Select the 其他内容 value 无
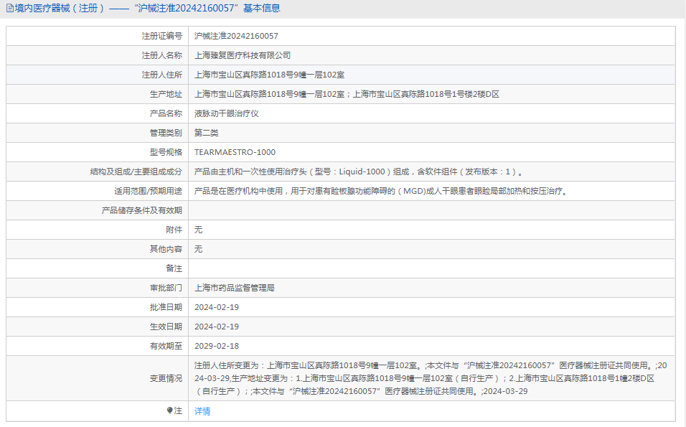Viewport: 686px width, 427px height. point(198,249)
